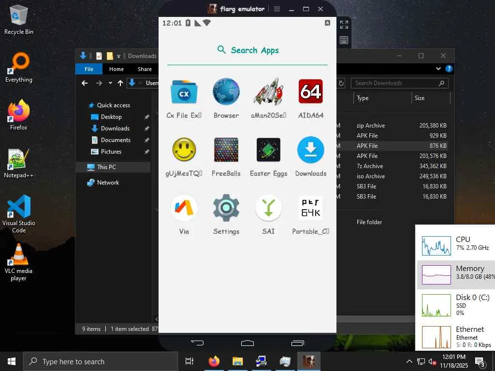Go back in File Explorer

(x=85, y=83)
